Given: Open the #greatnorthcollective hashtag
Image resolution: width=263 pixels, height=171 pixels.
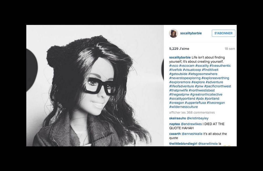Looking at the screenshot, I should coord(206,94).
